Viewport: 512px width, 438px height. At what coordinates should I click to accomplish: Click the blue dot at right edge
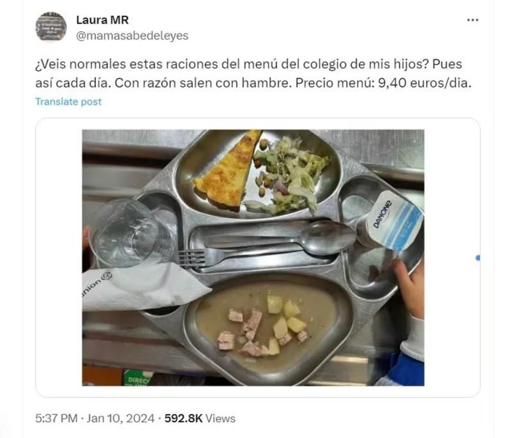pyautogui.click(x=478, y=258)
